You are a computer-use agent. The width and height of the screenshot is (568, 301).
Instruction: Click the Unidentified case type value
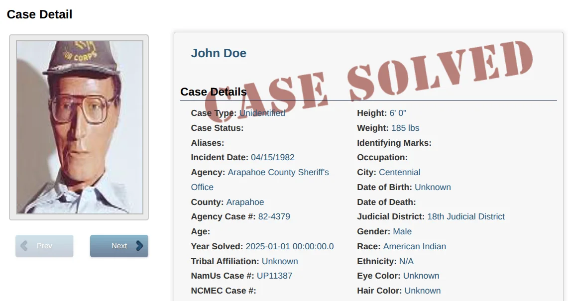(x=262, y=113)
